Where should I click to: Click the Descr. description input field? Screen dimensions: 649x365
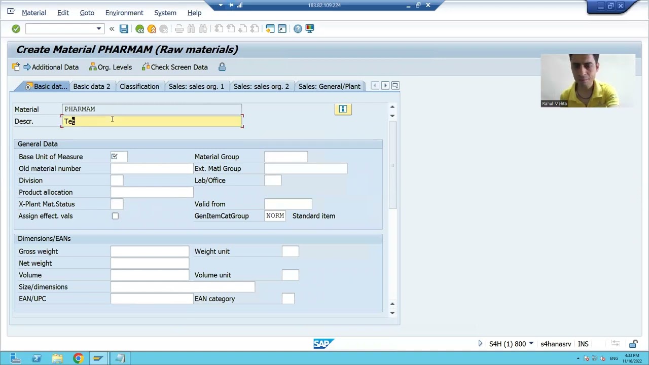tap(152, 121)
